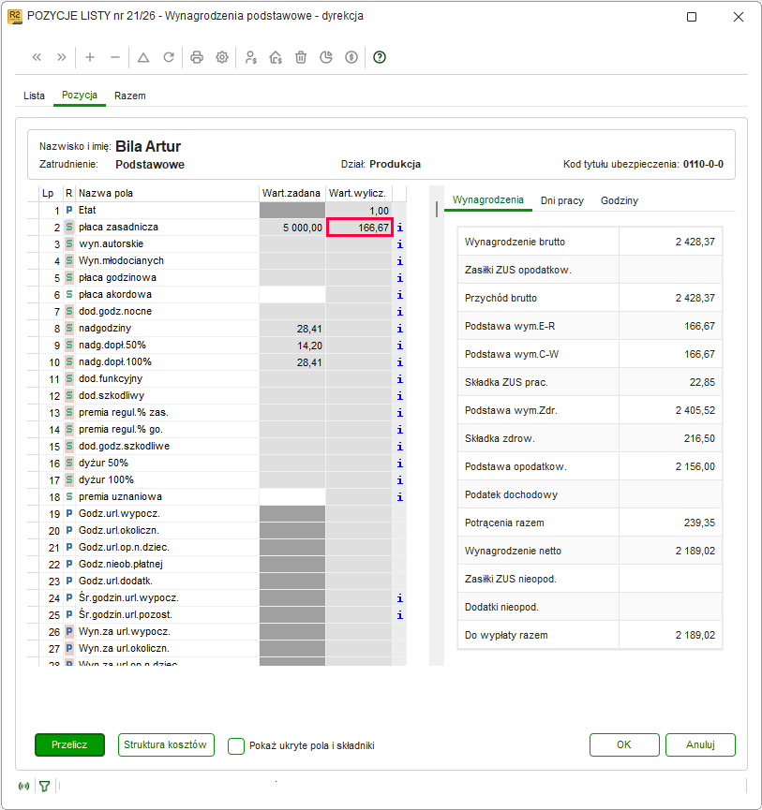Confirm with the OK button
This screenshot has height=810, width=762.
pyautogui.click(x=624, y=744)
